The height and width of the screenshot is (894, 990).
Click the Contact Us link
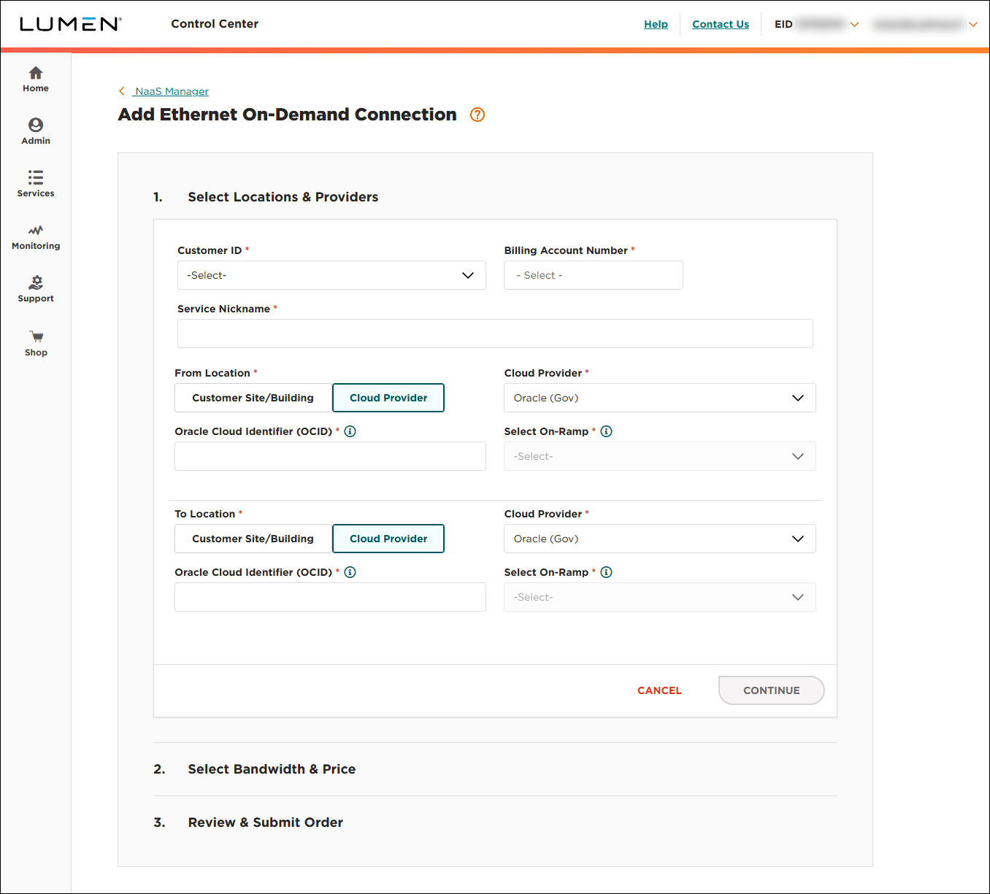721,24
